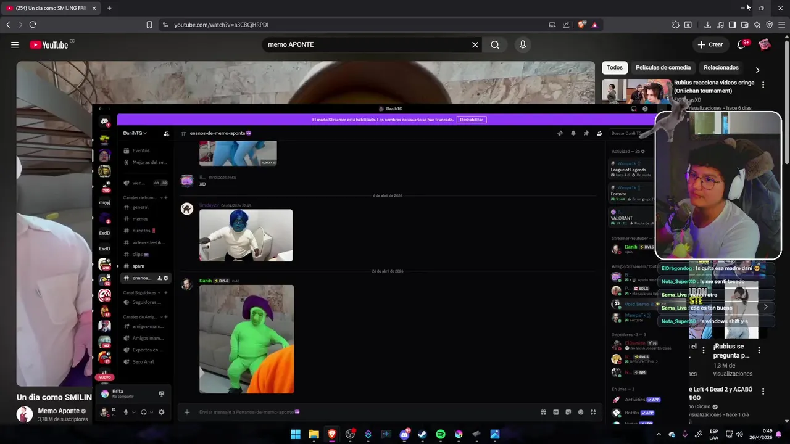Screen dimensions: 790x444
Task: Bookmark this page with the bookmark icon
Action: pyautogui.click(x=149, y=25)
